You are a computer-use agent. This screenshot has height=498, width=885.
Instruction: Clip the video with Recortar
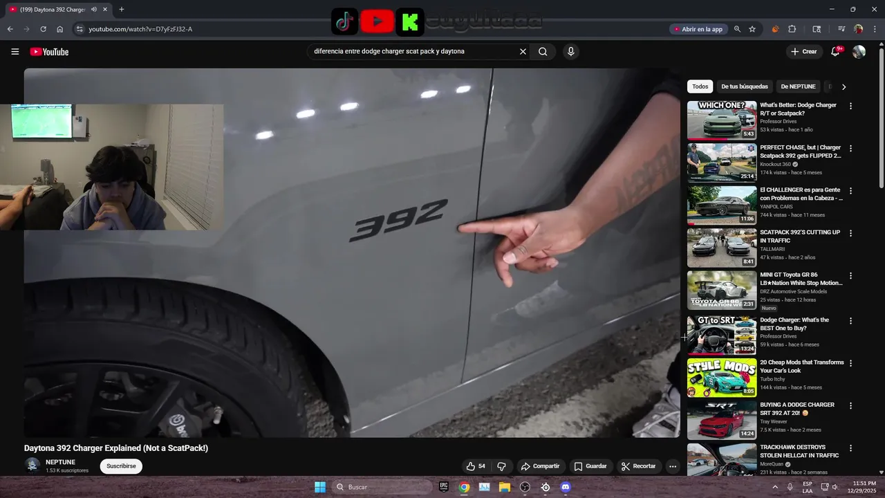(x=638, y=466)
